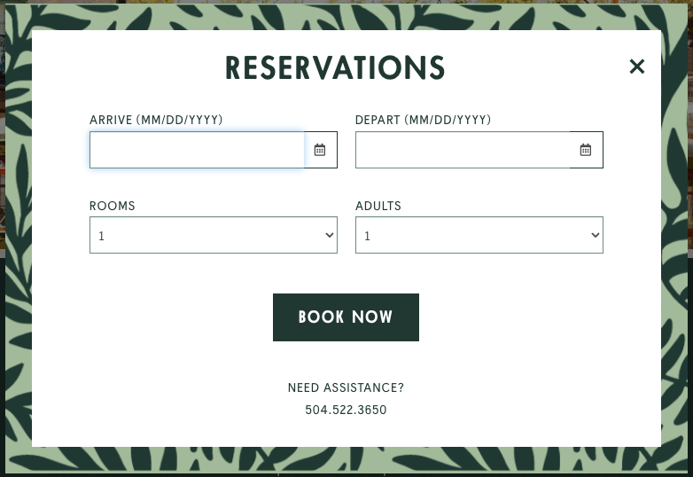Focus the Arrive date text field

197,150
